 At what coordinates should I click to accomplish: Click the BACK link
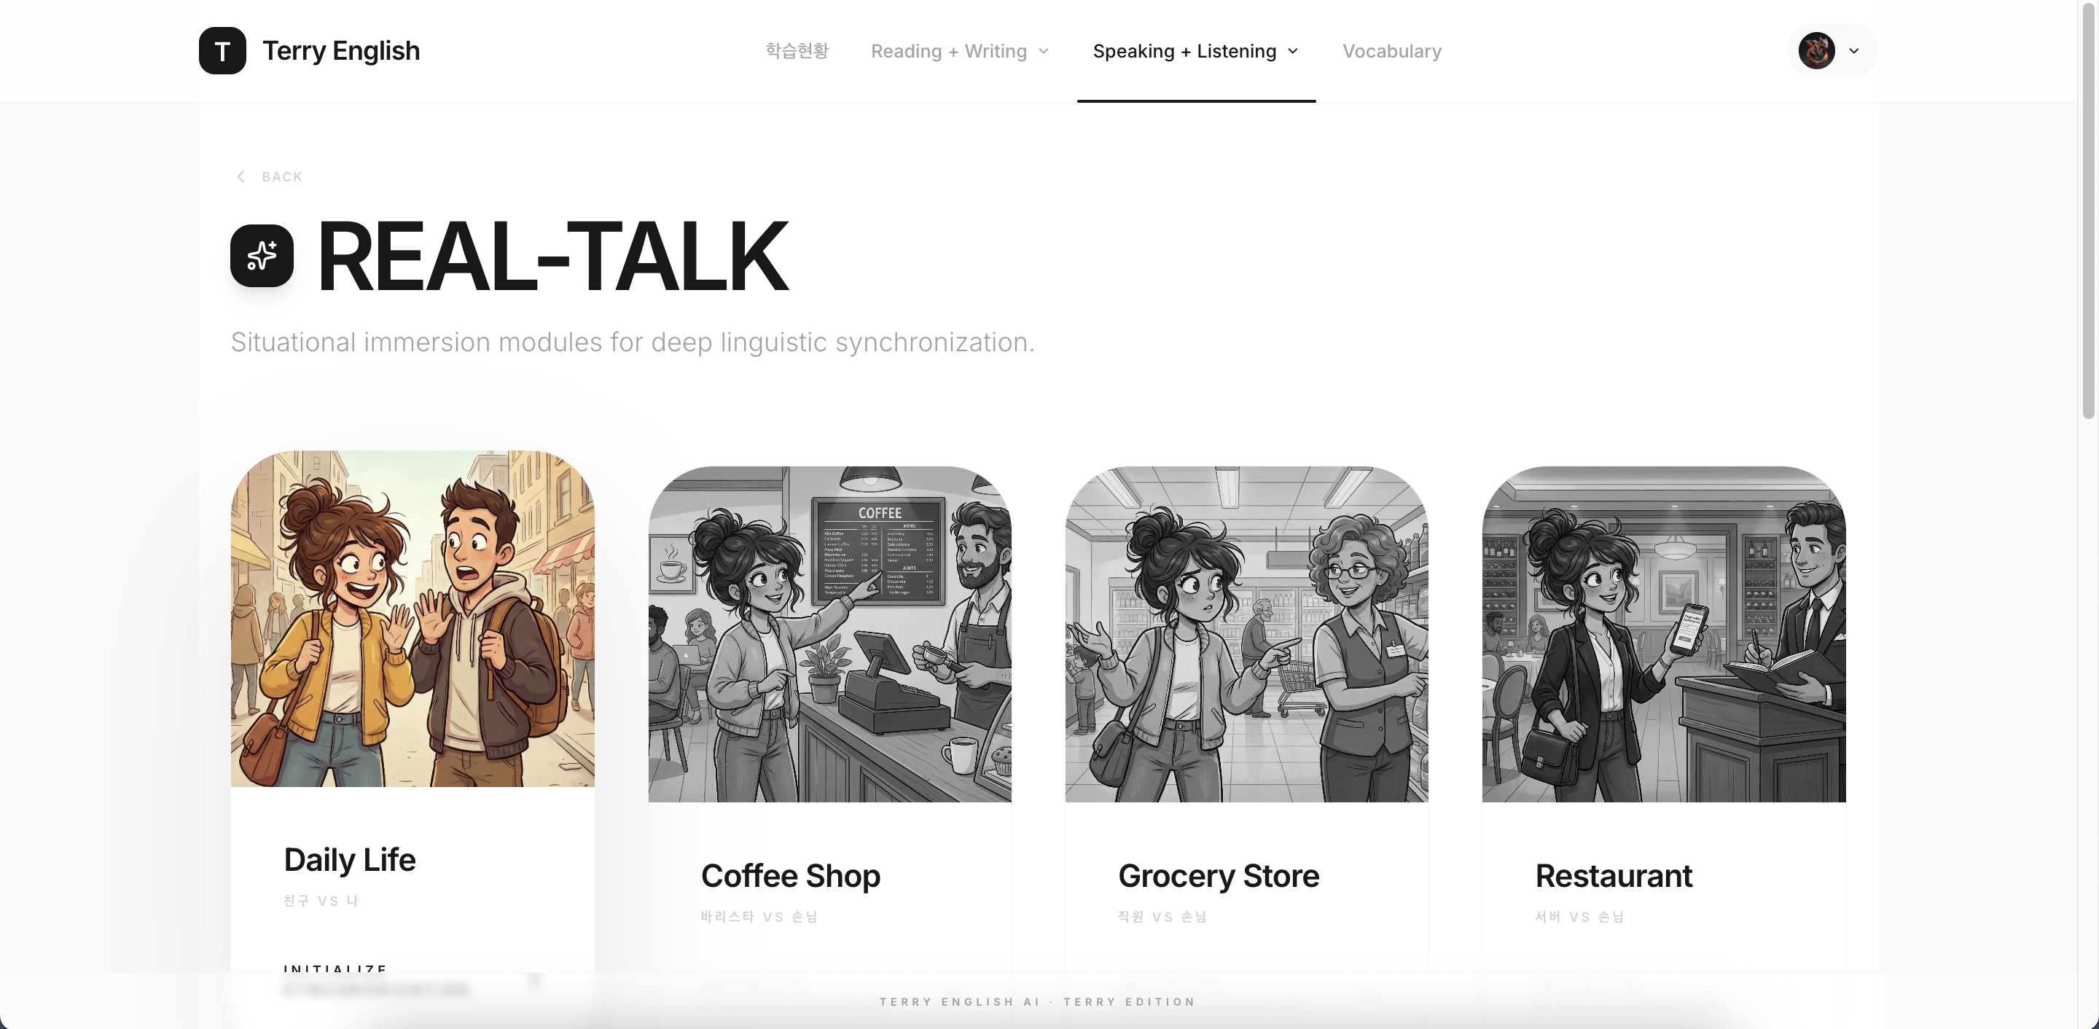point(281,177)
